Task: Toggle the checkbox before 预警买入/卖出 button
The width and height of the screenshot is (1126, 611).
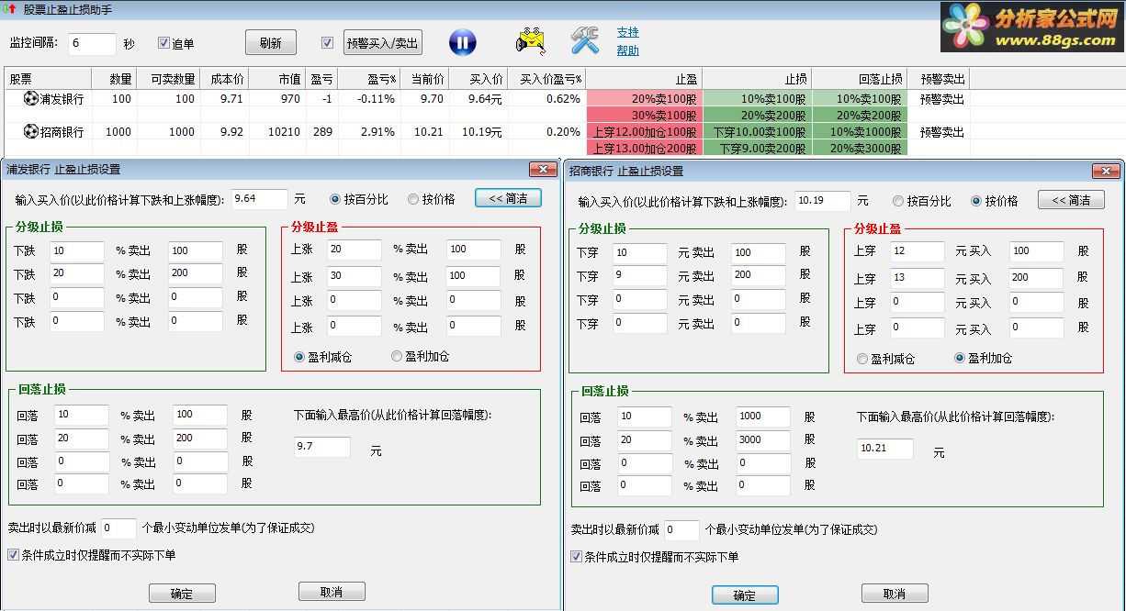Action: [x=327, y=42]
